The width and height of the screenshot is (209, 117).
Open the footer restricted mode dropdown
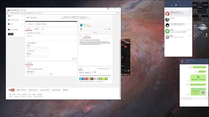[x=45, y=90]
